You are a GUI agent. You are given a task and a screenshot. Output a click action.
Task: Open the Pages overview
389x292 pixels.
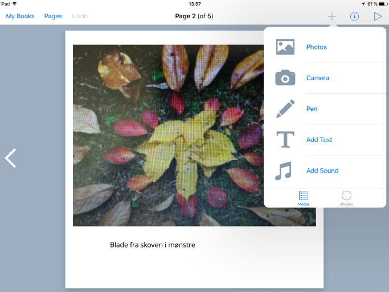click(x=53, y=16)
